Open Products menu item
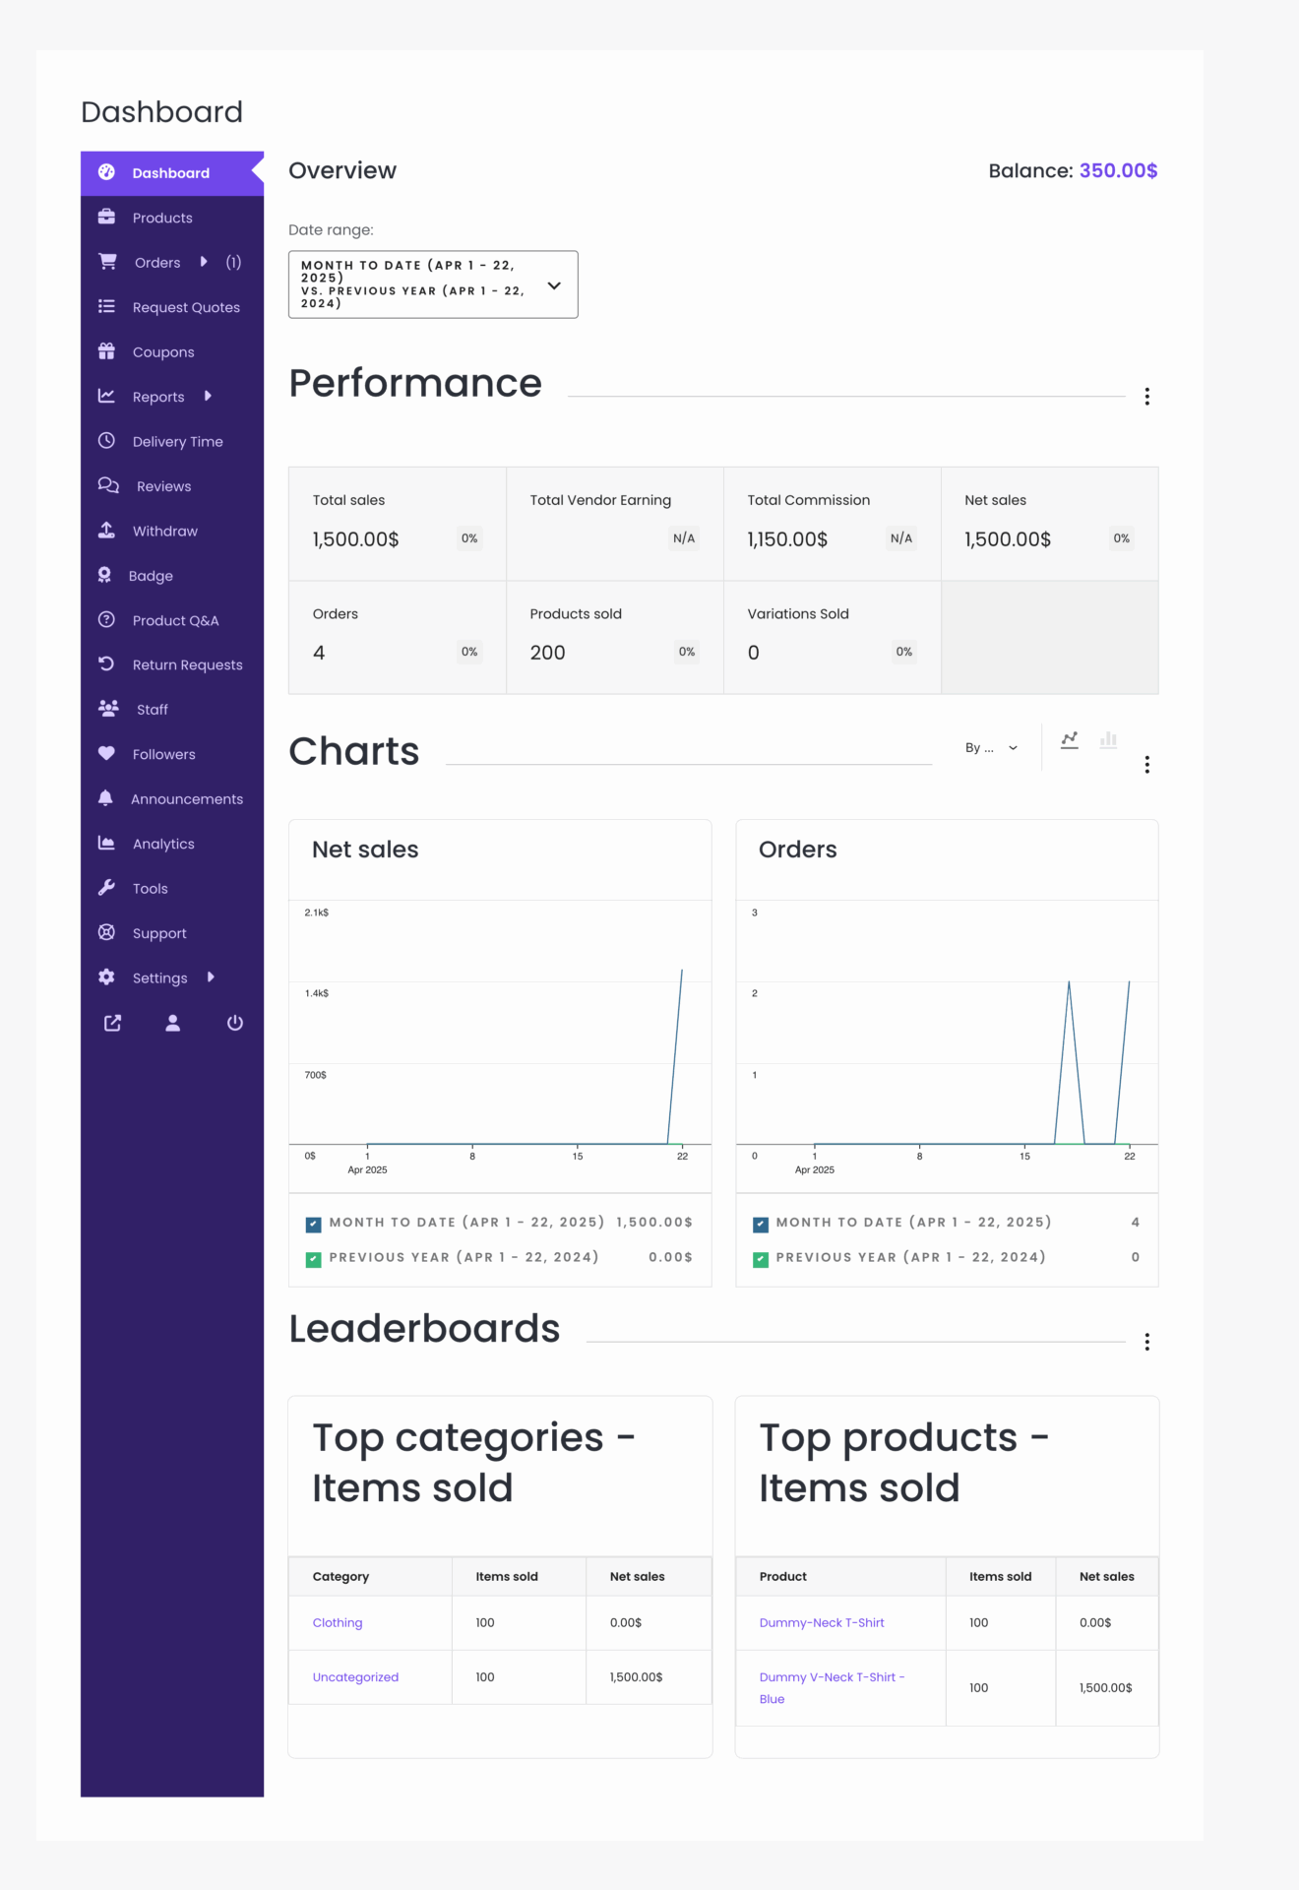This screenshot has width=1299, height=1890. (172, 218)
